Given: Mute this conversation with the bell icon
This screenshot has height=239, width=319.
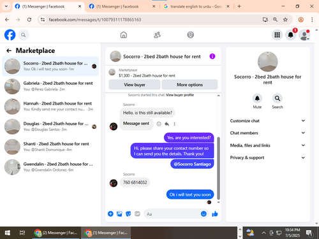Looking at the screenshot, I should pyautogui.click(x=257, y=99).
